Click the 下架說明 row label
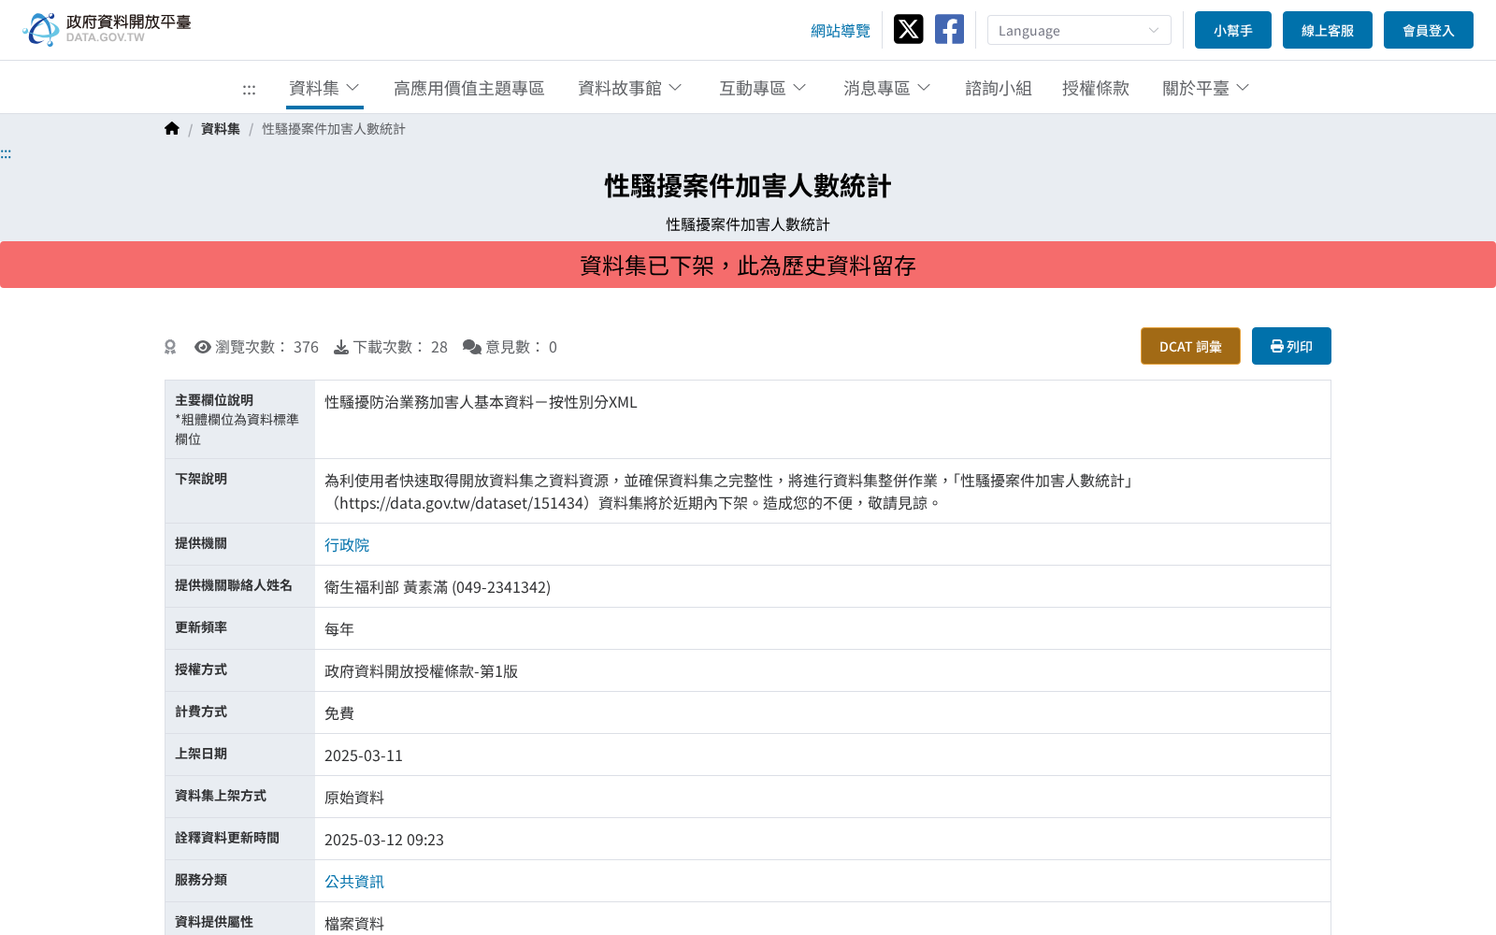The image size is (1496, 935). [201, 479]
